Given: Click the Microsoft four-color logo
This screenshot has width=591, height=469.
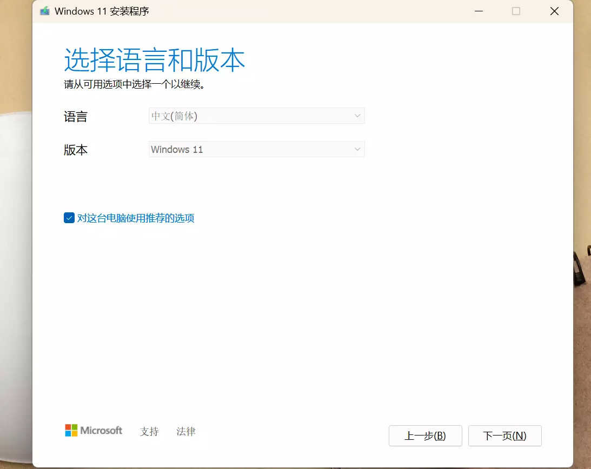Looking at the screenshot, I should [x=71, y=430].
